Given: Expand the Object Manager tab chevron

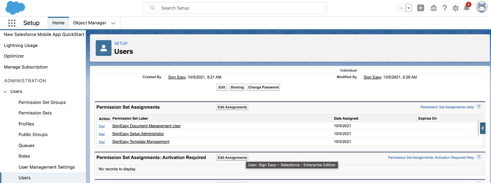Looking at the screenshot, I should tap(113, 23).
